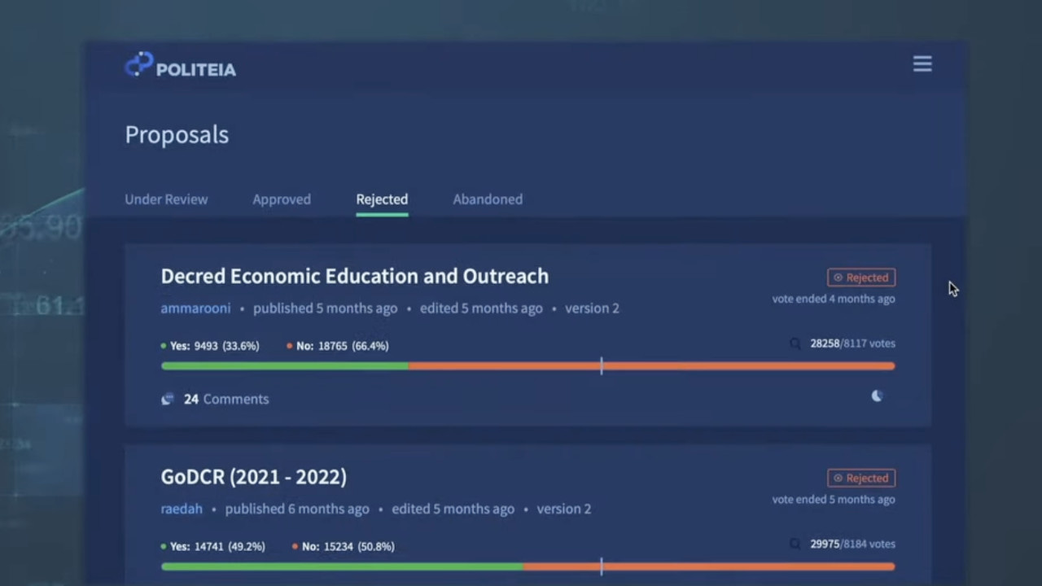Screen dimensions: 1042x586
Task: Open the GoDCR (2021 - 2022) proposal
Action: pos(254,477)
